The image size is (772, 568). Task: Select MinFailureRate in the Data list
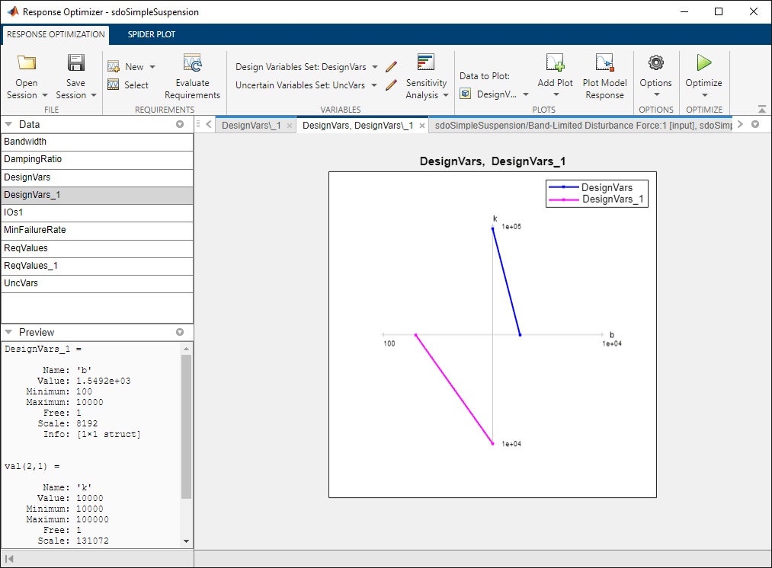pos(97,230)
